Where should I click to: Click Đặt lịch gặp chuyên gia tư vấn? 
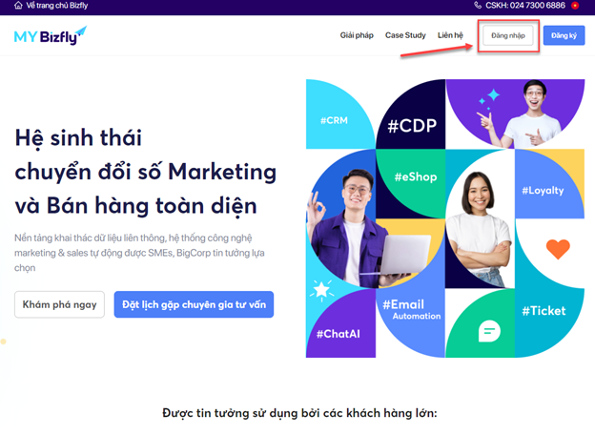[194, 304]
